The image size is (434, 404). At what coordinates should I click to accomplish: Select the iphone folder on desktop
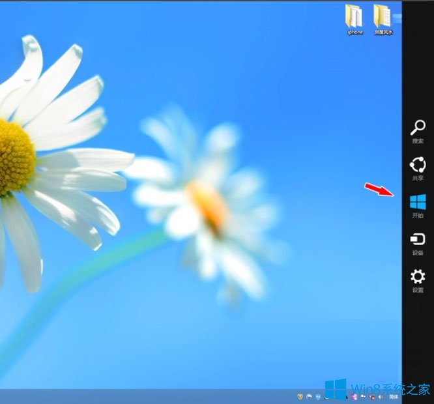pos(355,18)
